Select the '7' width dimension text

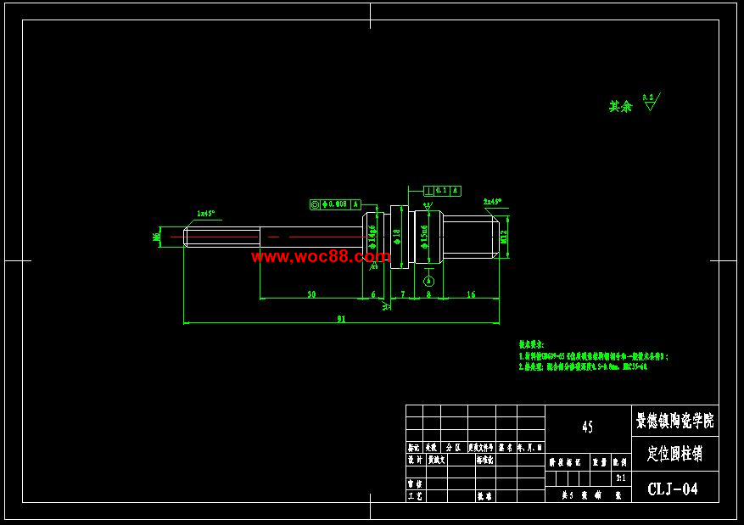(403, 294)
